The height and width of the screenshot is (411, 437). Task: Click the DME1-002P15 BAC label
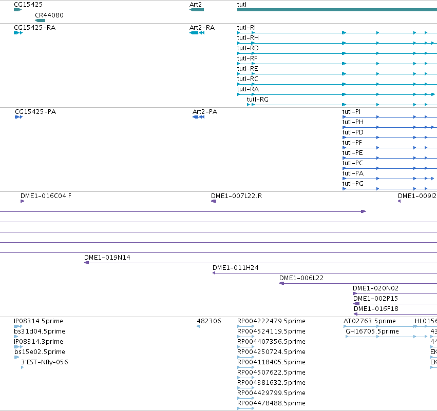pos(375,299)
